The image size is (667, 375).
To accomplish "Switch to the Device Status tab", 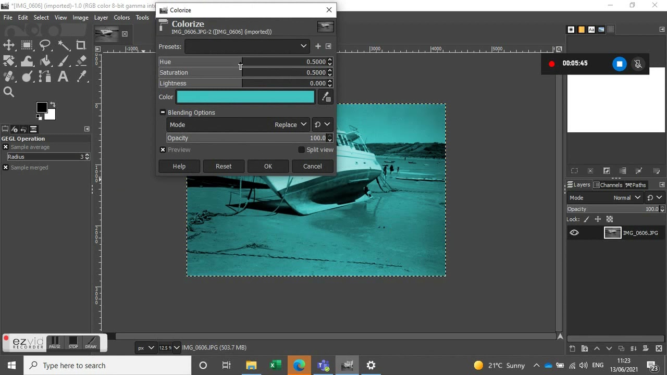I will click(15, 129).
